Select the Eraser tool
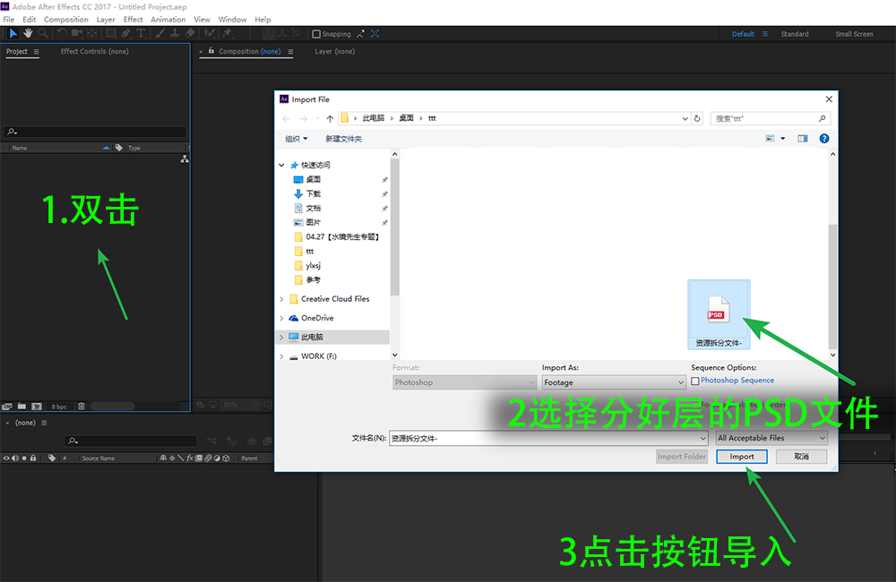 [190, 34]
